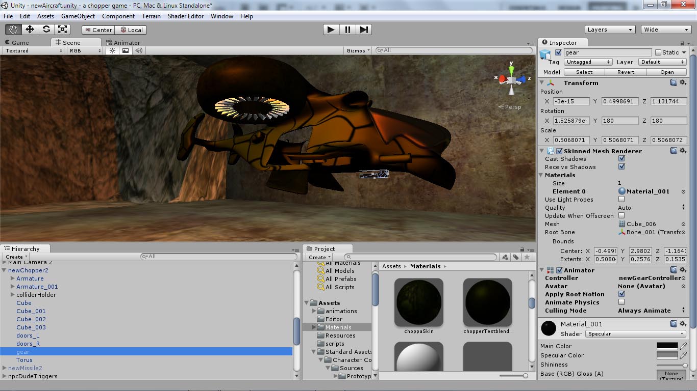Toggle scene lighting sun icon
697x391 pixels.
(x=113, y=50)
